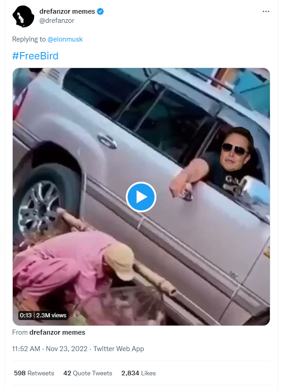Click the drefanzor memes display name

67,11
